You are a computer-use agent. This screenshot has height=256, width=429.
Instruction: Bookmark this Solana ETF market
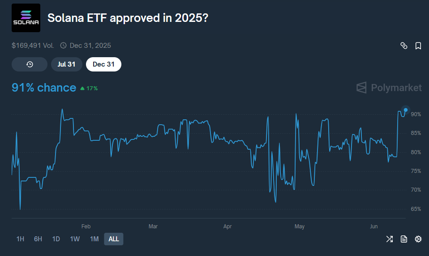coord(418,46)
